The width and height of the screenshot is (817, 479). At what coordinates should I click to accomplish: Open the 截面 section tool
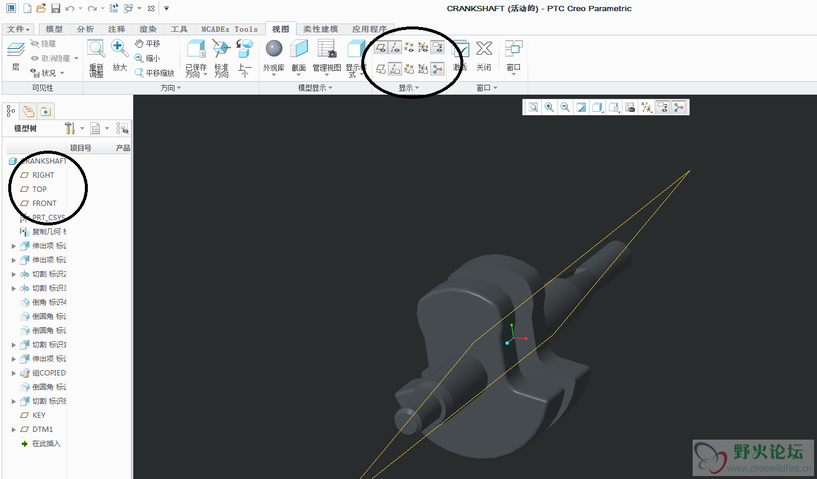[299, 58]
